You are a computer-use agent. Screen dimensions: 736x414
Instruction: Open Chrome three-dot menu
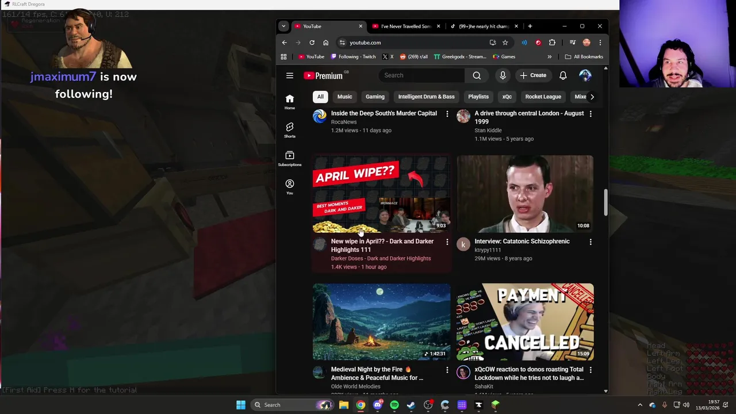[600, 43]
